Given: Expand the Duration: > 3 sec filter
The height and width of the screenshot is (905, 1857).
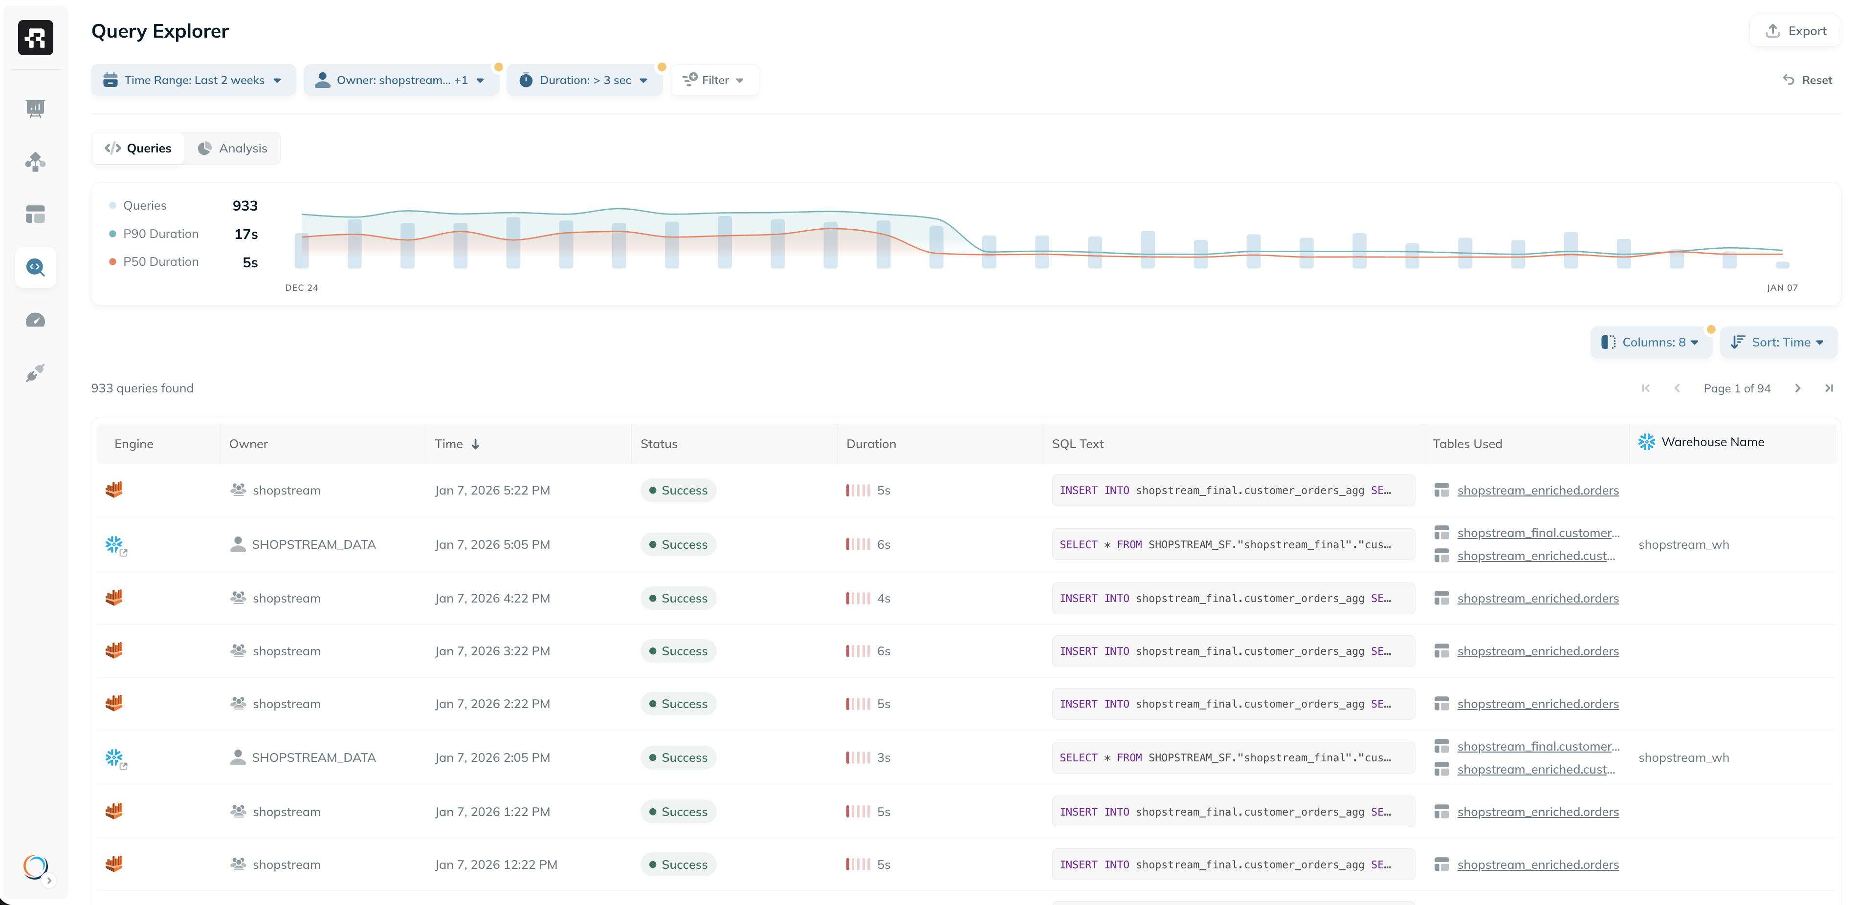Looking at the screenshot, I should (585, 80).
